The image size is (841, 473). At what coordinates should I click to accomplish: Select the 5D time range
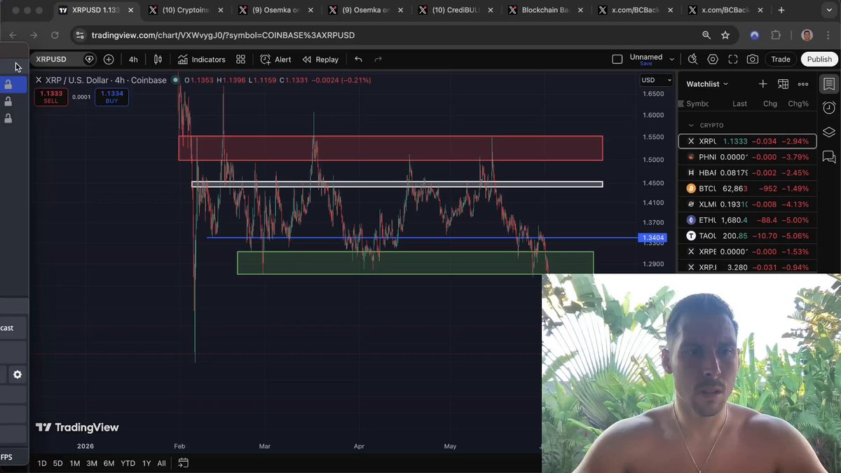coord(58,463)
